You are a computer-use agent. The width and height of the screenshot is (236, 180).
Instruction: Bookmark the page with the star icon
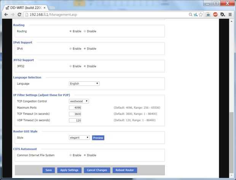point(201,14)
